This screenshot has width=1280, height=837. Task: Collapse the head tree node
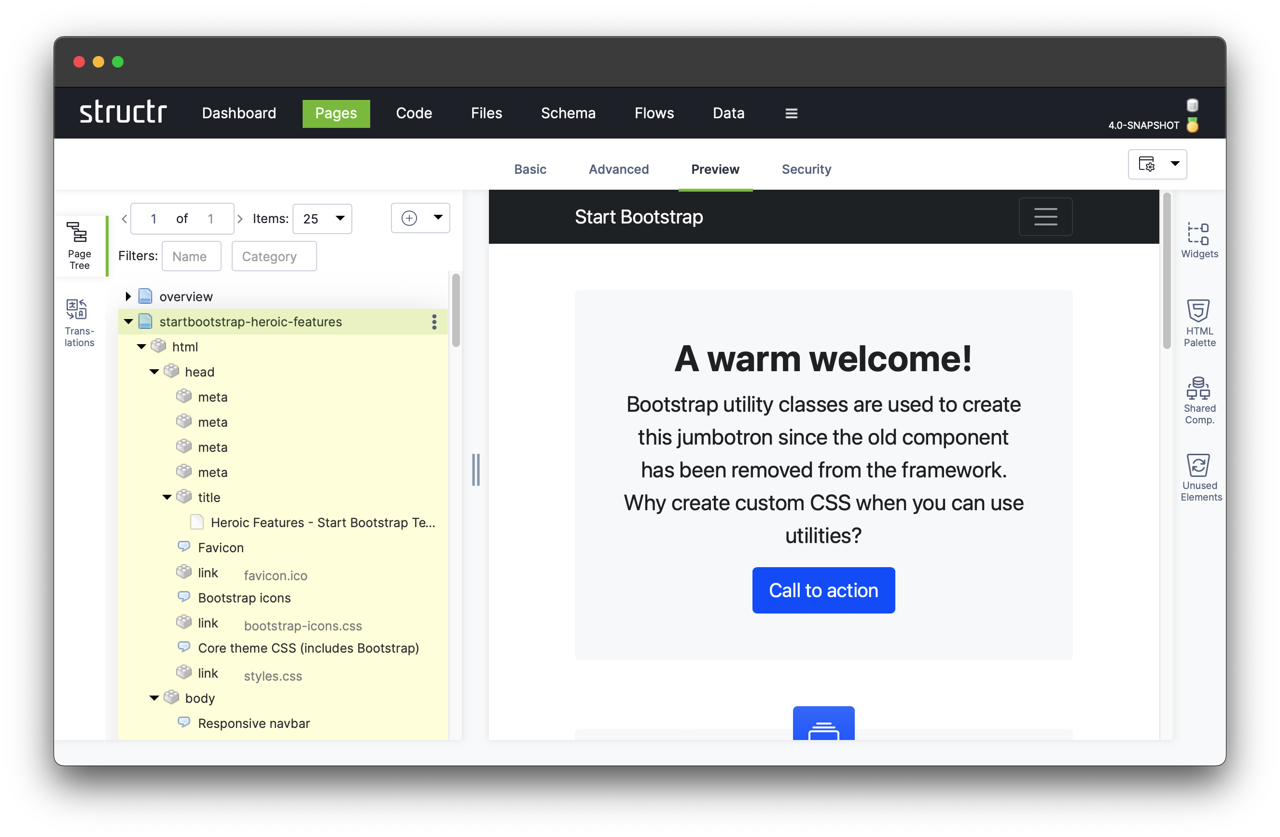click(154, 371)
